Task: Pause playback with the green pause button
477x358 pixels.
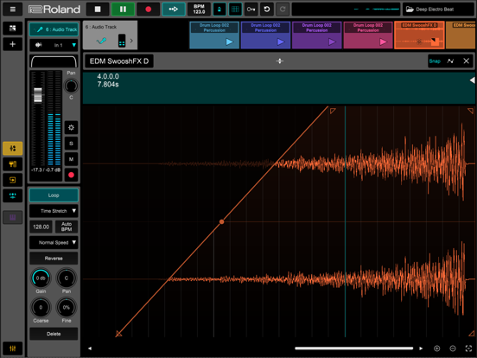Action: pyautogui.click(x=123, y=10)
